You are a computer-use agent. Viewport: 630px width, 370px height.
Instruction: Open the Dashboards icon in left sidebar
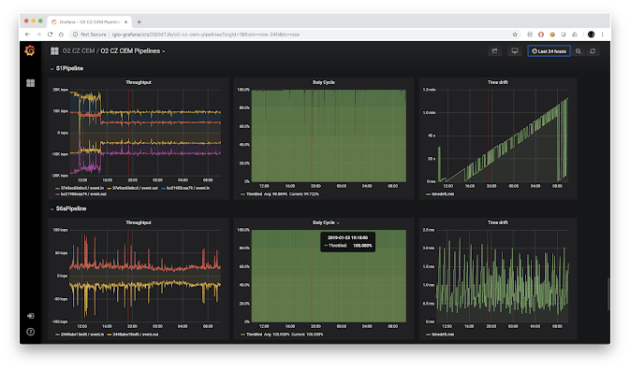[31, 83]
